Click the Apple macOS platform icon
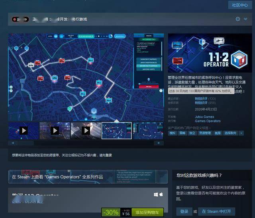Viewport: 255px width, 218px height. coord(161,194)
